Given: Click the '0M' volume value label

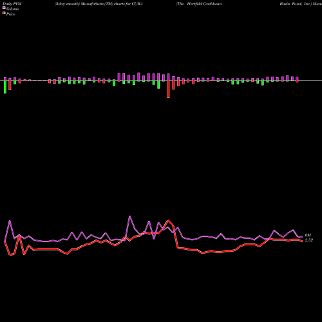Looking at the screenshot, I should point(308,235).
